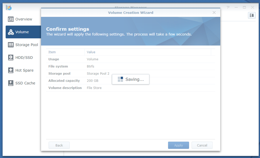
Task: Click the sort order icon button
Action: 252,15
